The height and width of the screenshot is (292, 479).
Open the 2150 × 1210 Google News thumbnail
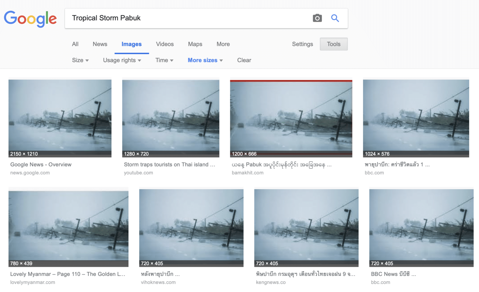point(60,118)
